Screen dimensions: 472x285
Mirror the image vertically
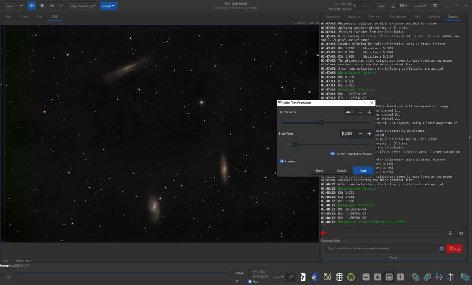pyautogui.click(x=450, y=277)
